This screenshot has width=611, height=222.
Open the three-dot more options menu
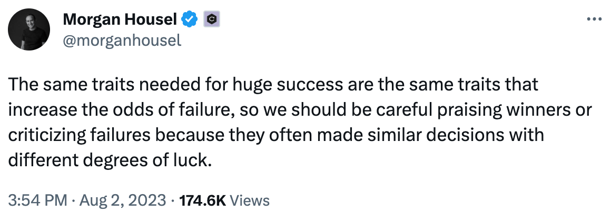594,19
